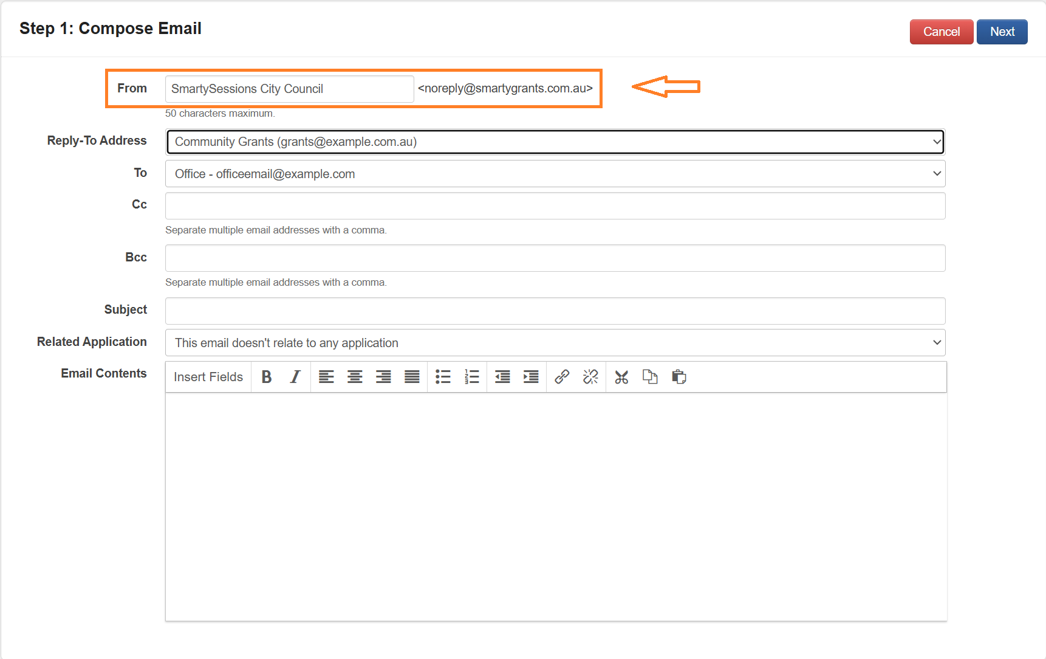Remove link using unlink icon
The width and height of the screenshot is (1046, 659).
[x=590, y=377]
